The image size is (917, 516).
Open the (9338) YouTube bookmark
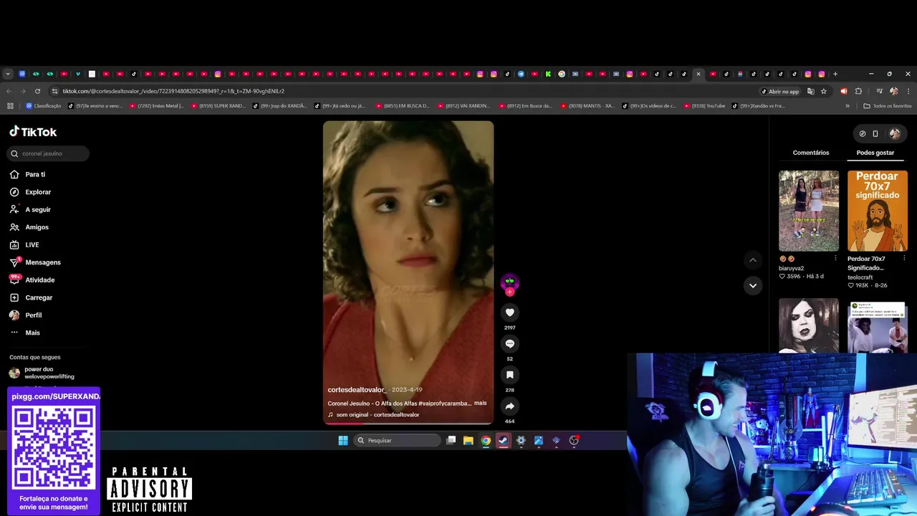706,106
